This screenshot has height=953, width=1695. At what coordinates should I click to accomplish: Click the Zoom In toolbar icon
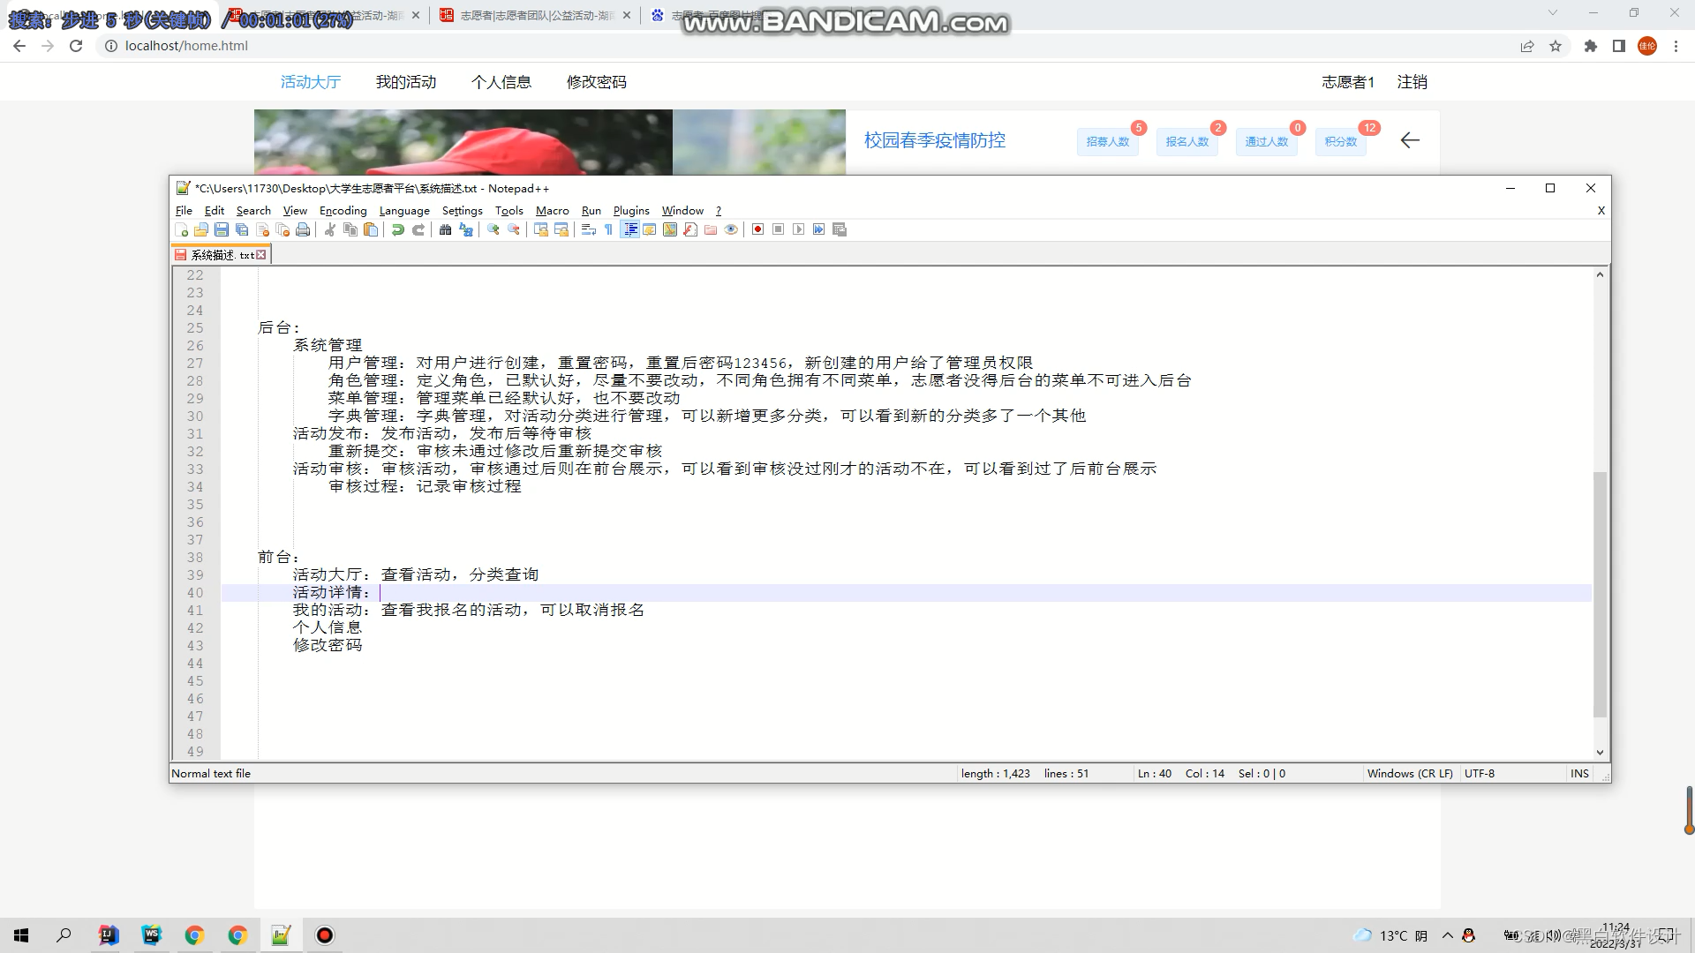pyautogui.click(x=493, y=229)
